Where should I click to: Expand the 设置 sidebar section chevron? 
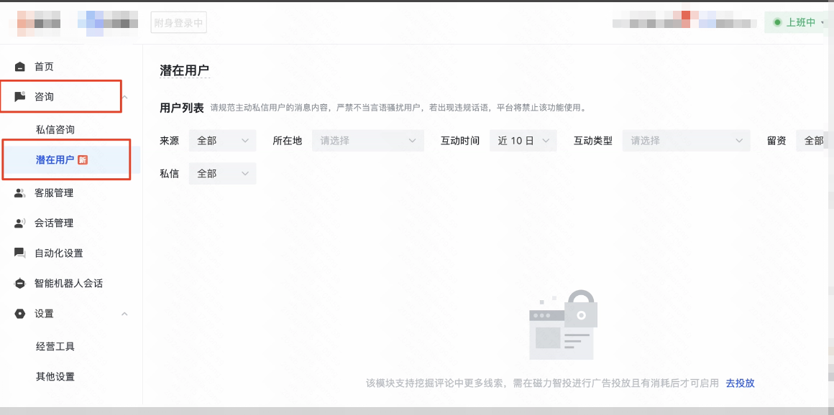click(124, 314)
